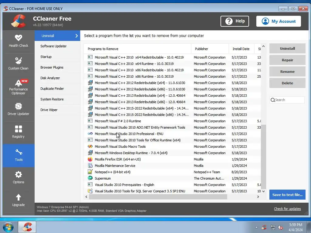Open the Drive Wiper tool
The height and width of the screenshot is (233, 311).
pyautogui.click(x=57, y=110)
